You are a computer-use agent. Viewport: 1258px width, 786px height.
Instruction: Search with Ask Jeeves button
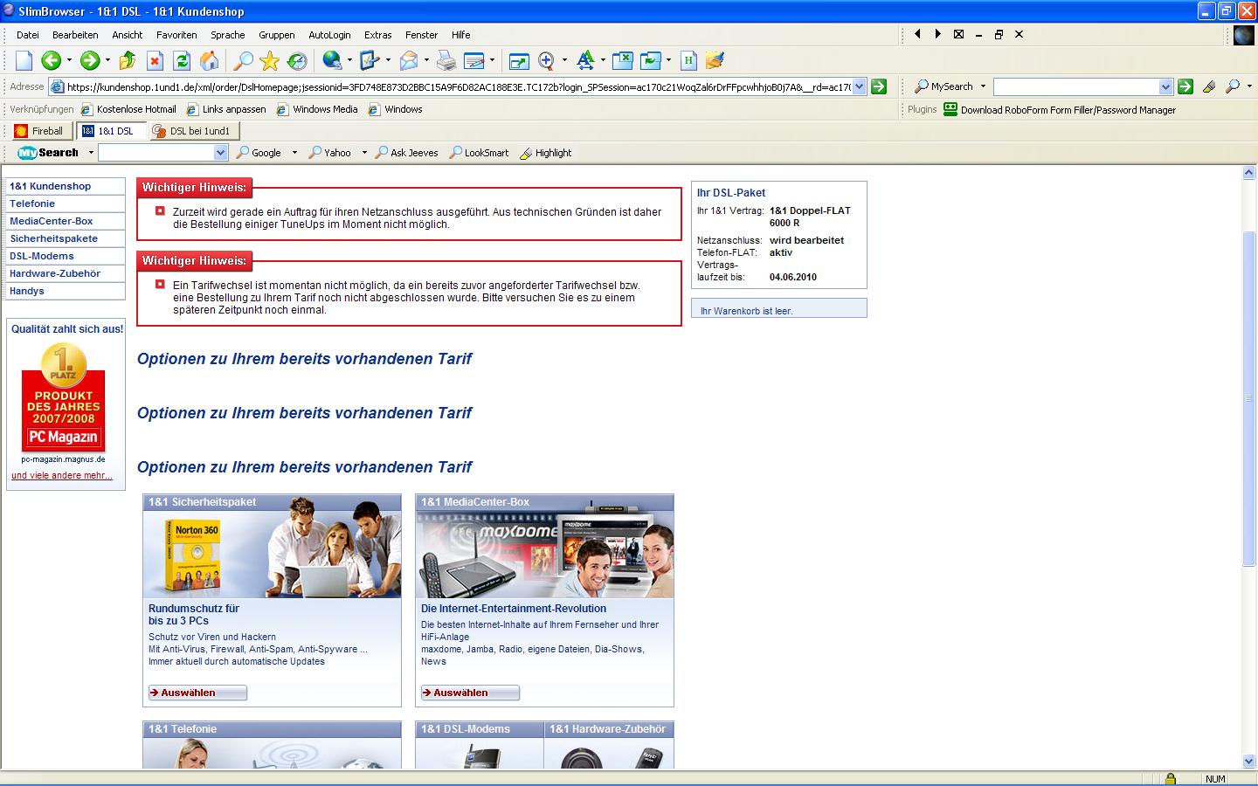click(406, 153)
